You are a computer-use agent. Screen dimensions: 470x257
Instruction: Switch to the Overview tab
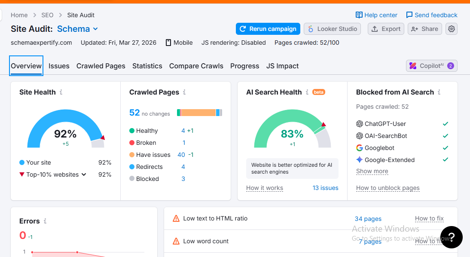pos(26,66)
